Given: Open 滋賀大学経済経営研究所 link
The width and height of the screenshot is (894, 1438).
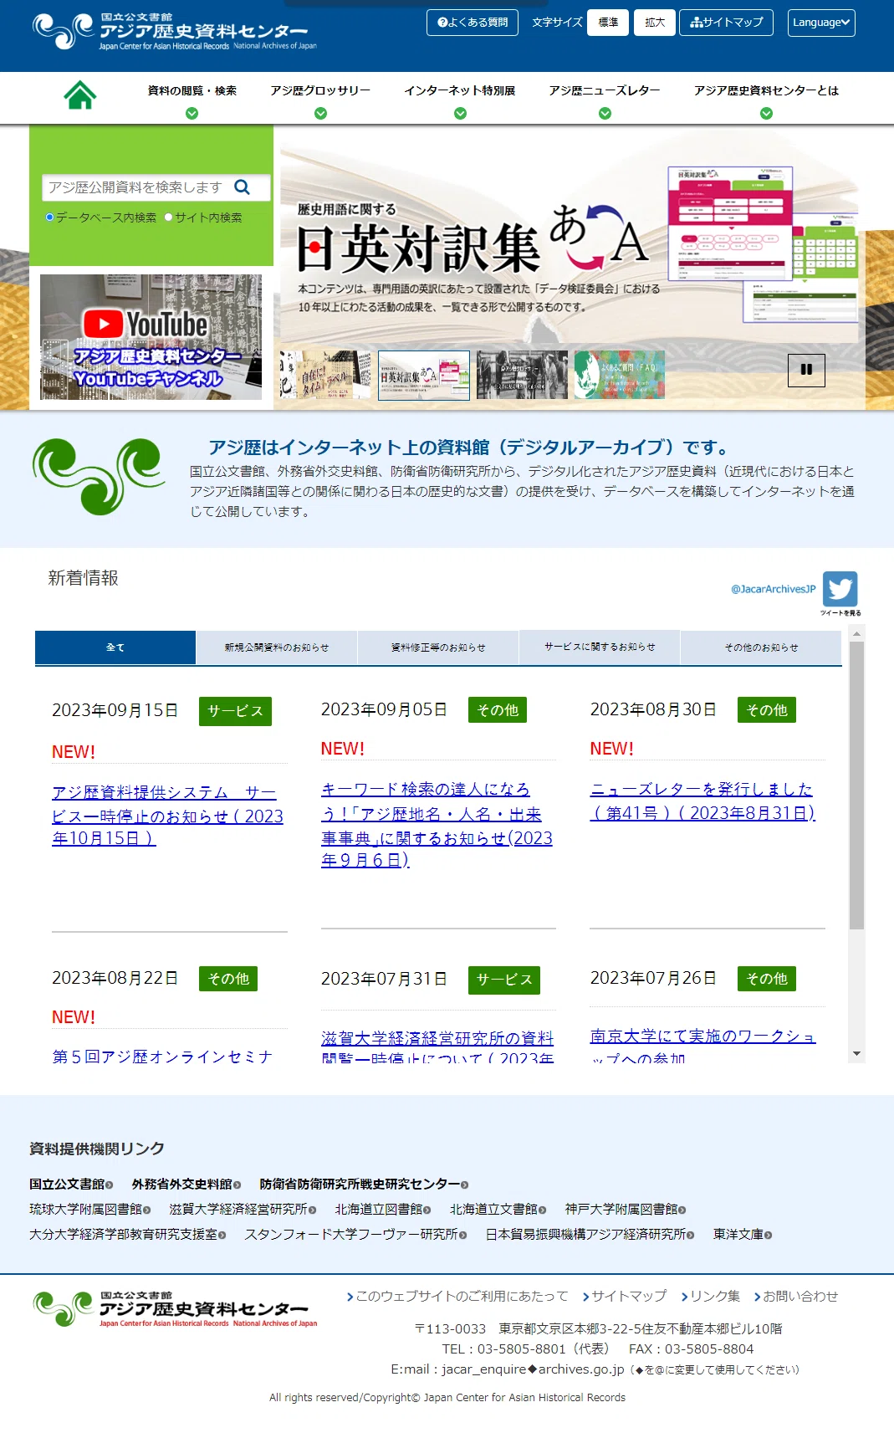Looking at the screenshot, I should [238, 1210].
